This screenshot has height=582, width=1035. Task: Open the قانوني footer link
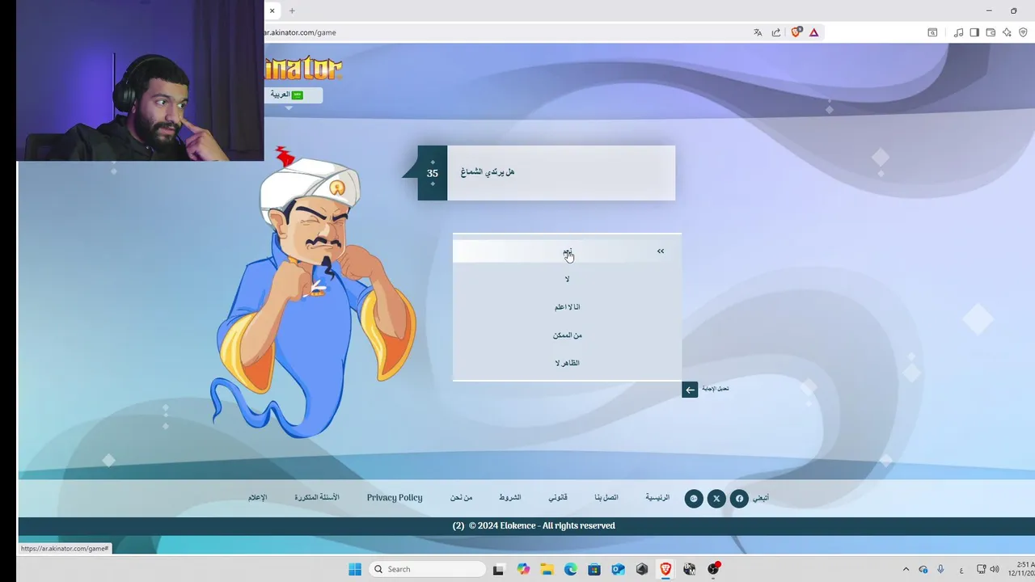pyautogui.click(x=558, y=497)
